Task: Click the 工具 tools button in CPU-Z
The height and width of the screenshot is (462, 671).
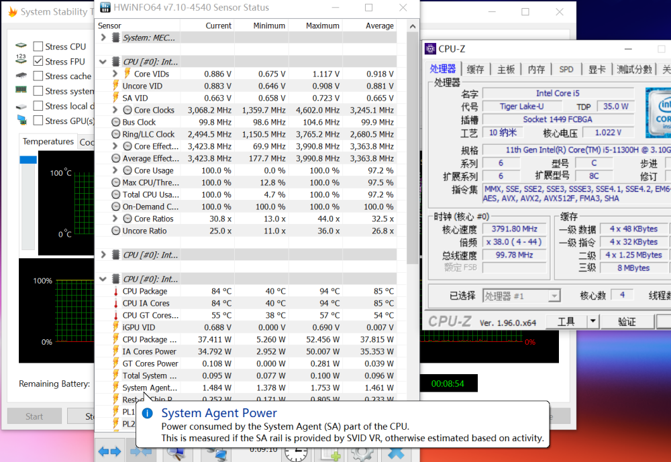Action: pyautogui.click(x=566, y=322)
